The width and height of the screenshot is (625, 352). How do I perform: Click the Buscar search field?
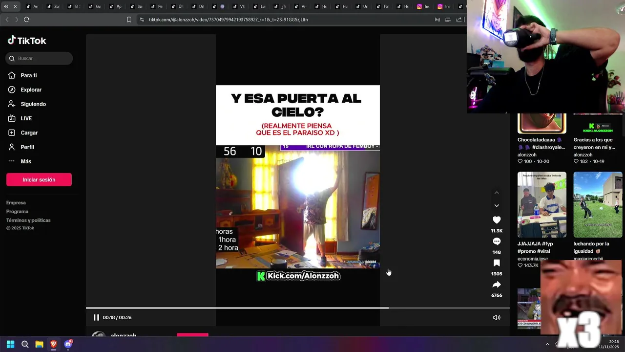click(x=39, y=58)
